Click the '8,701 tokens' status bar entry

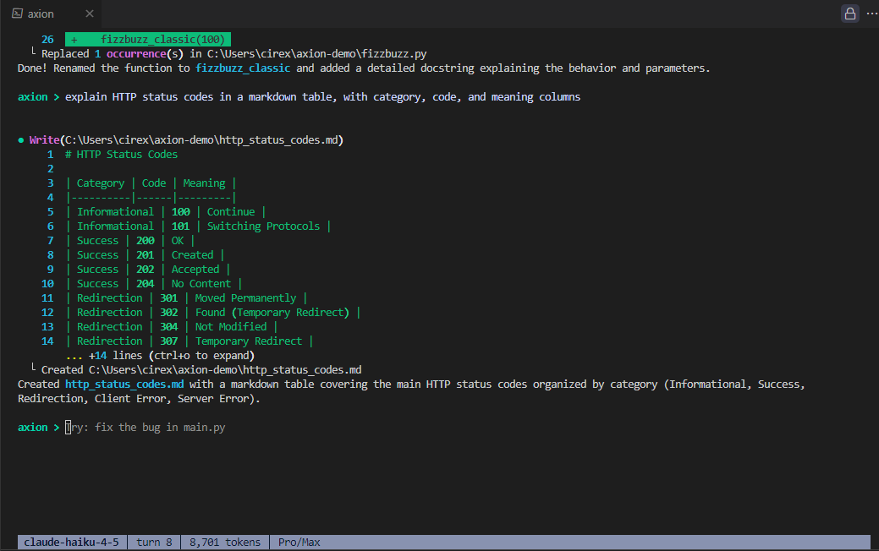(225, 542)
